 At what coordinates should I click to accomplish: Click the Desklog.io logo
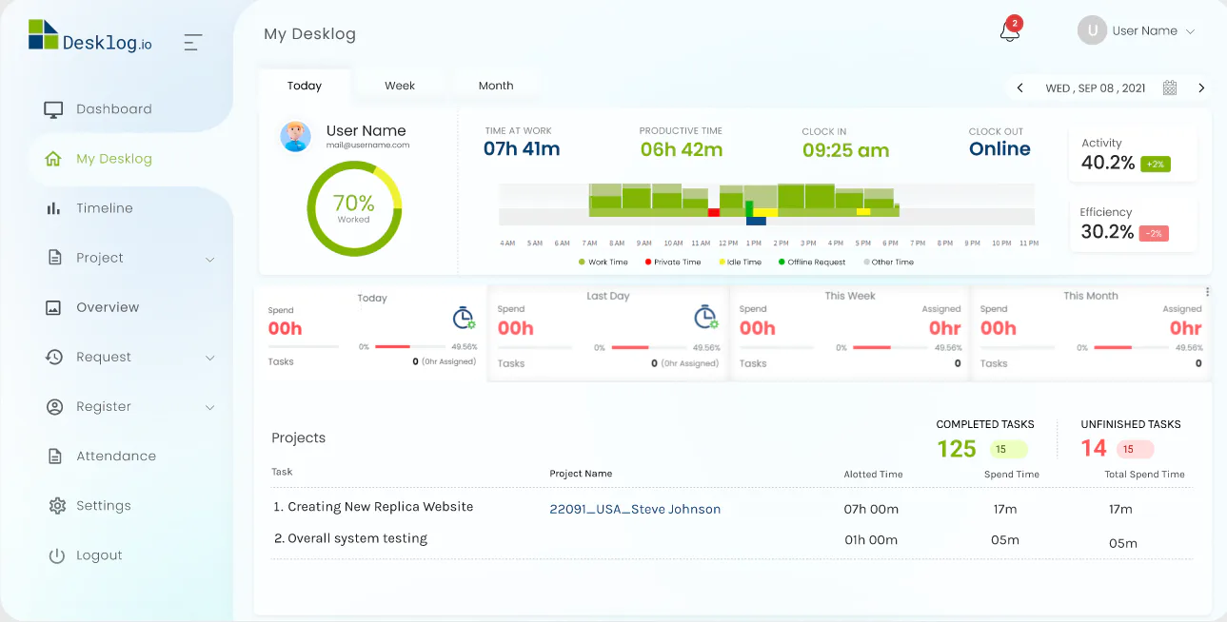tap(90, 40)
